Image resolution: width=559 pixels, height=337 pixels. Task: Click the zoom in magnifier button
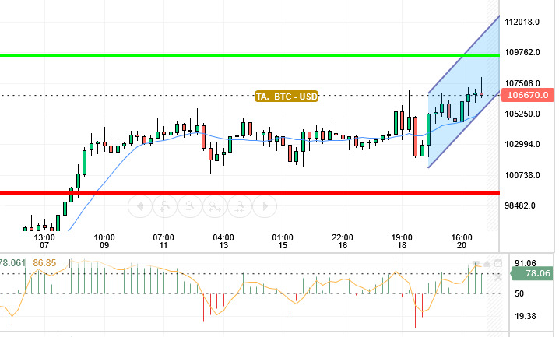click(165, 206)
